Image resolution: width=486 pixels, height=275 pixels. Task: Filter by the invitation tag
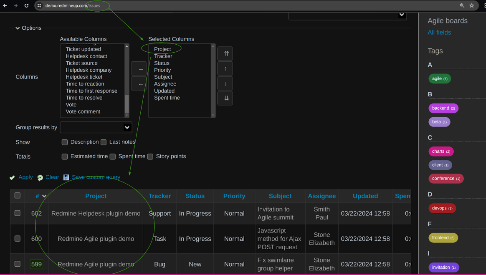(444, 267)
